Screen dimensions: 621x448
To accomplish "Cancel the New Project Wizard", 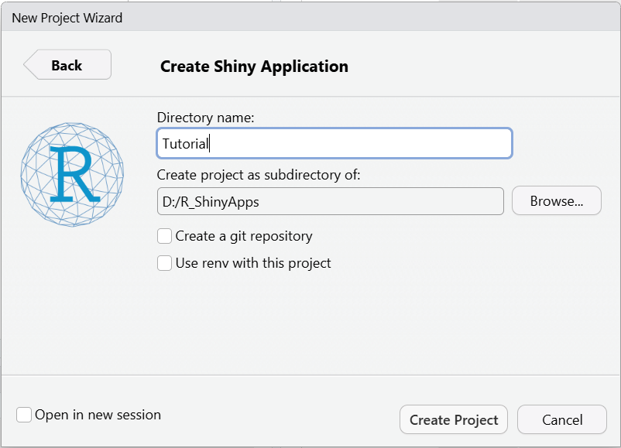I will tap(561, 419).
